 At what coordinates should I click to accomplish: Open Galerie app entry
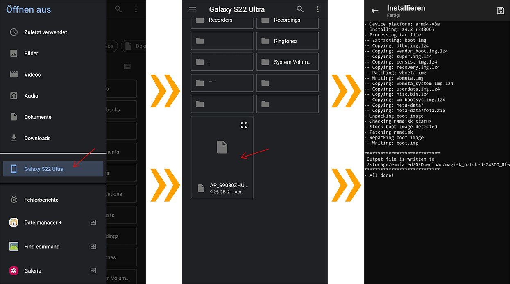(x=53, y=271)
